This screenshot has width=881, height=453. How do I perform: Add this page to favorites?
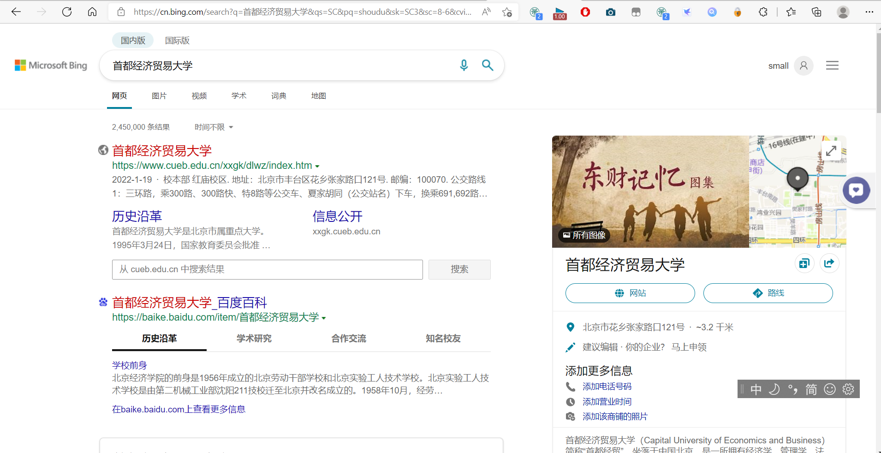507,12
